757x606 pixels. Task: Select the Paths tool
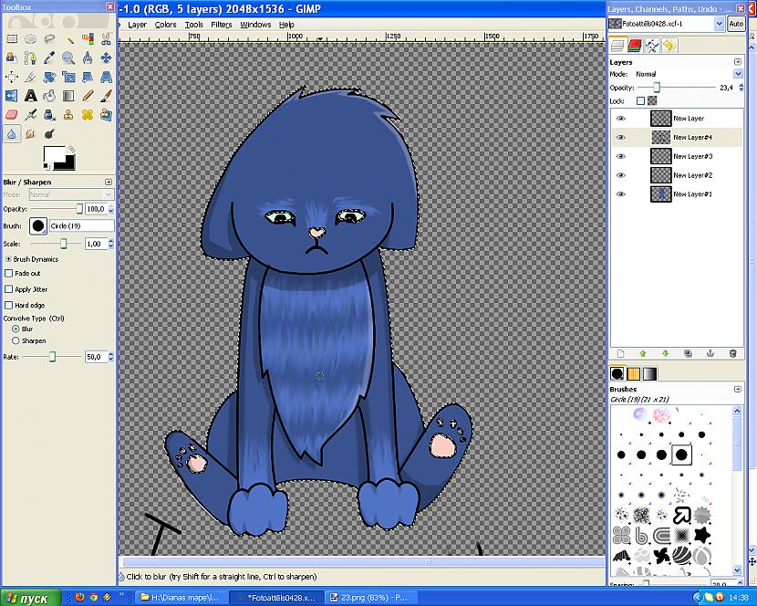30,58
